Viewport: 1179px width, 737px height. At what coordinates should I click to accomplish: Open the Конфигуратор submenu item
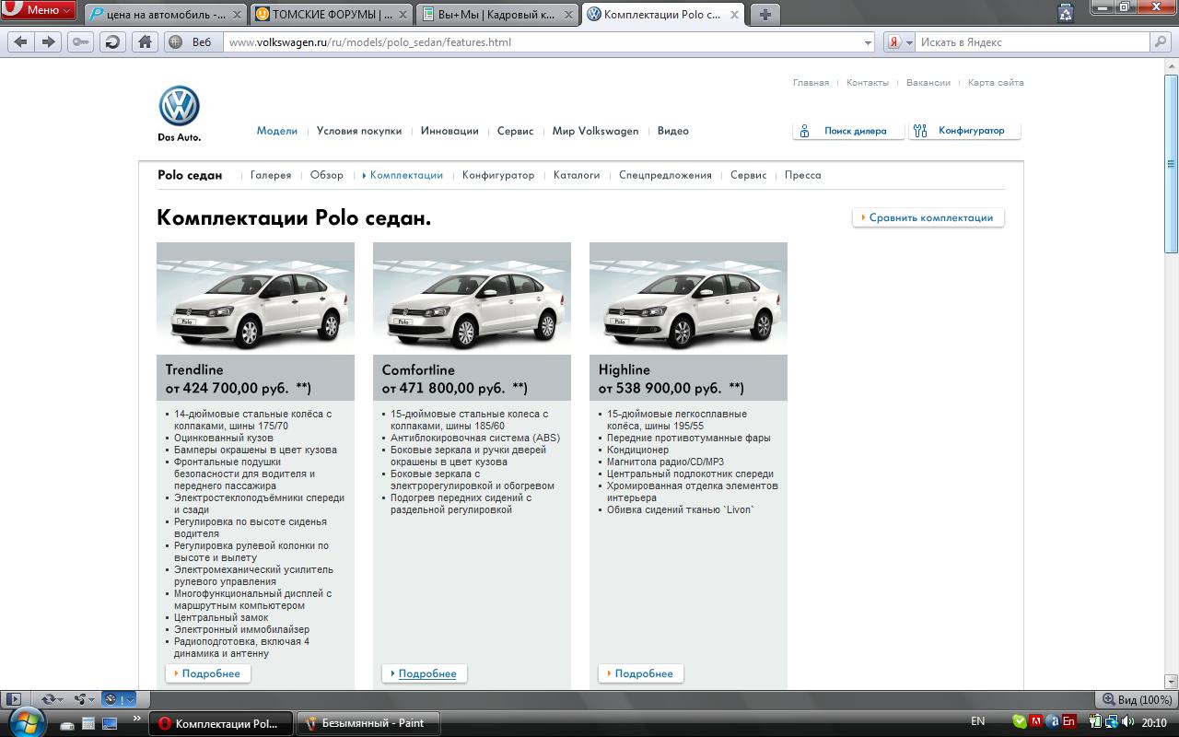coord(497,175)
